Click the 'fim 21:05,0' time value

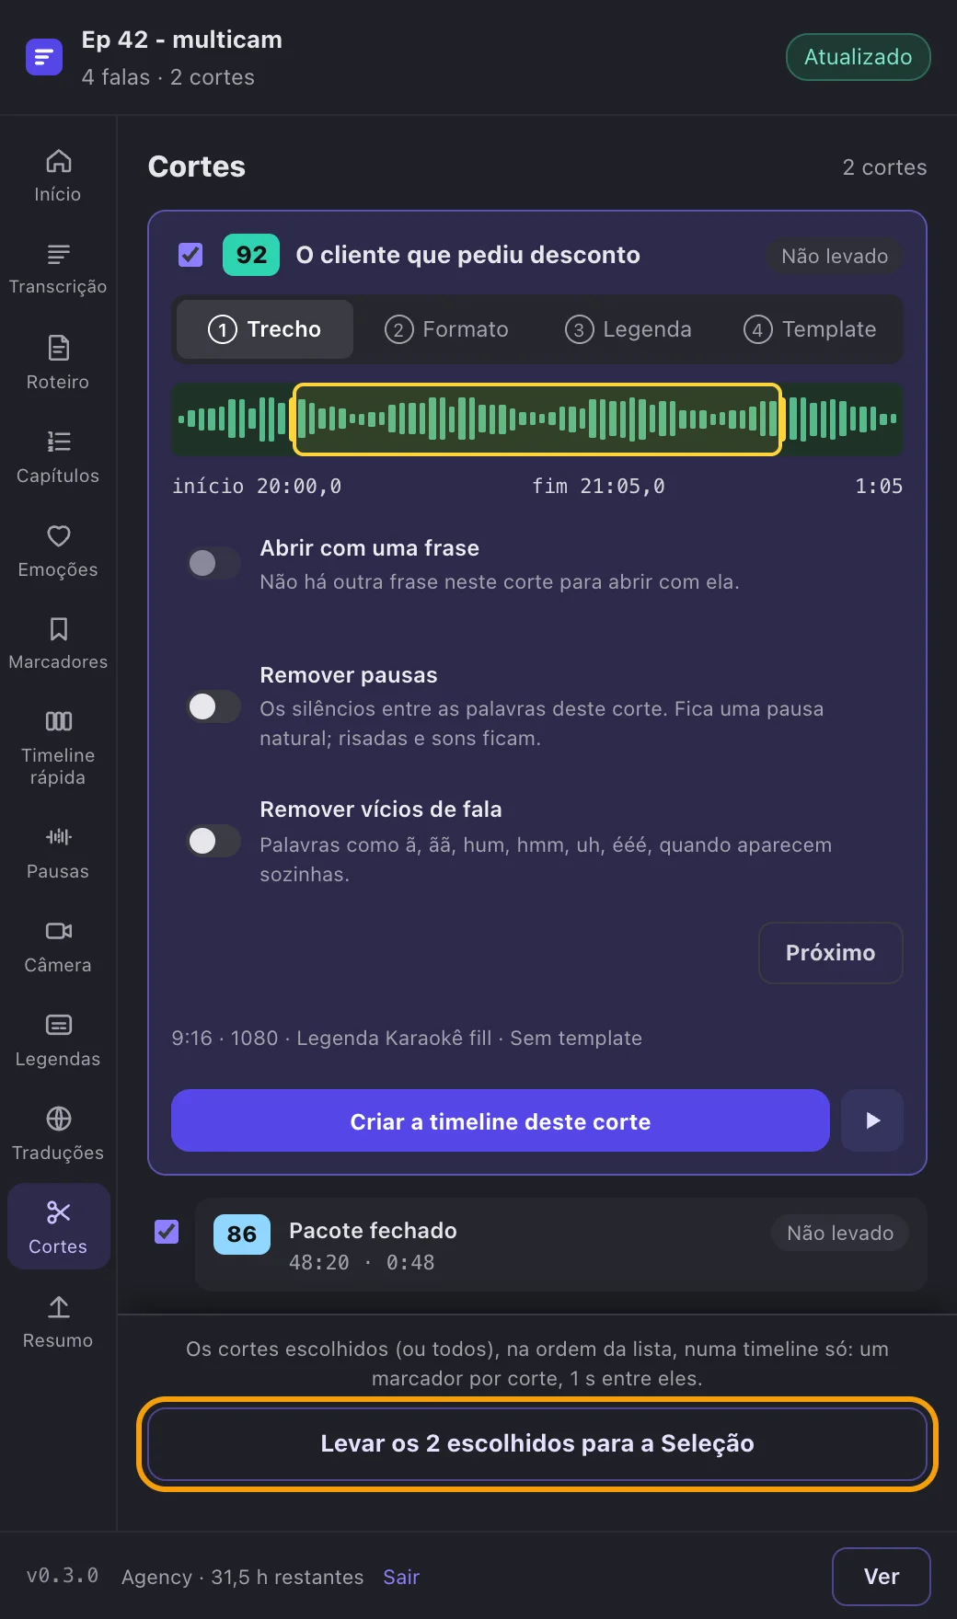point(598,486)
